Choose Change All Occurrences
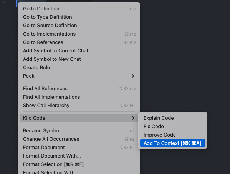Image resolution: width=230 pixels, height=174 pixels. [x=79, y=139]
